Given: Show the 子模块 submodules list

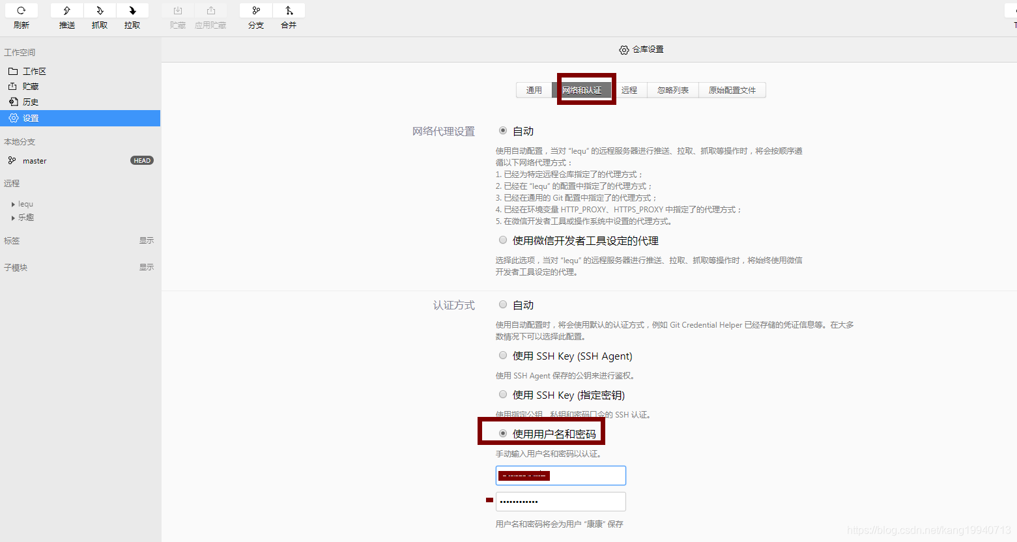Looking at the screenshot, I should [x=147, y=267].
